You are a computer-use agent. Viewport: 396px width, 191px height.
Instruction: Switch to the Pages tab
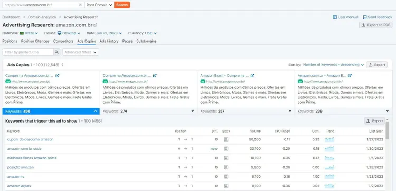pyautogui.click(x=128, y=41)
